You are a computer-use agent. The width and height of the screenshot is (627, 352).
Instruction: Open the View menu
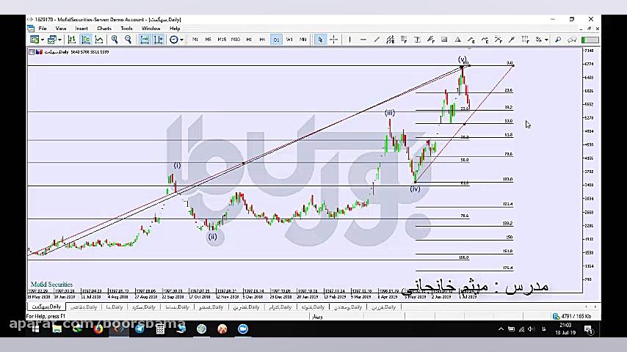coord(61,29)
